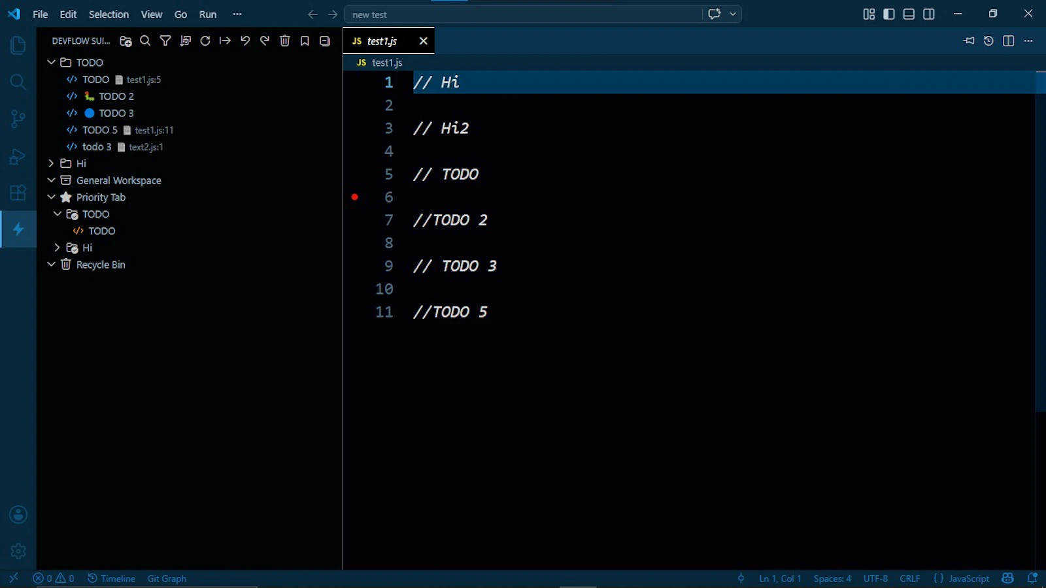Change line endings via CRLF
This screenshot has height=588, width=1046.
coord(909,578)
